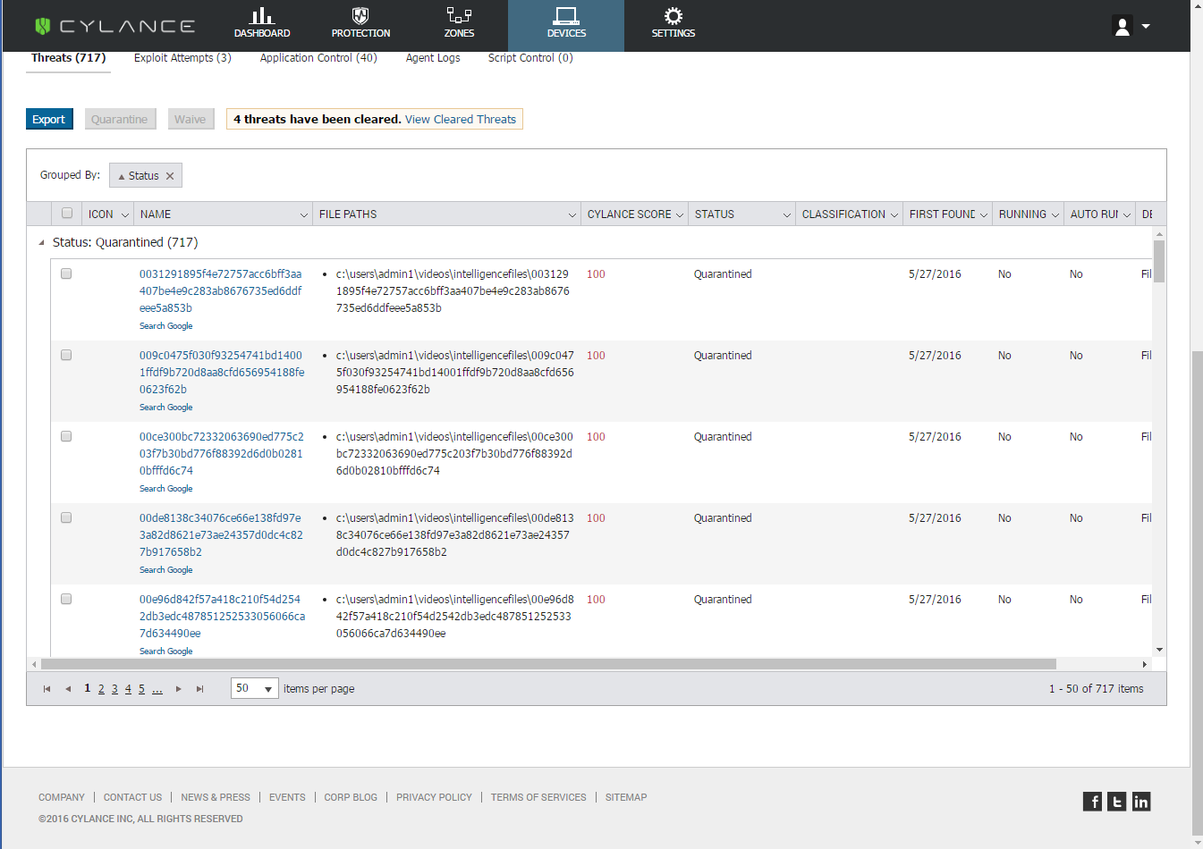This screenshot has width=1203, height=849.
Task: Switch to Threats (717) tab
Action: pos(69,58)
